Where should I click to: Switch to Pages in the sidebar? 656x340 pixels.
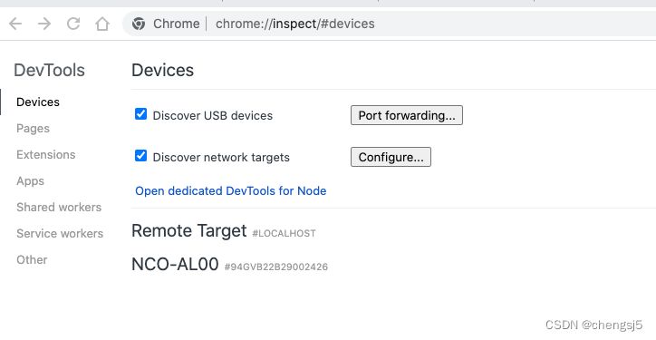click(x=33, y=129)
